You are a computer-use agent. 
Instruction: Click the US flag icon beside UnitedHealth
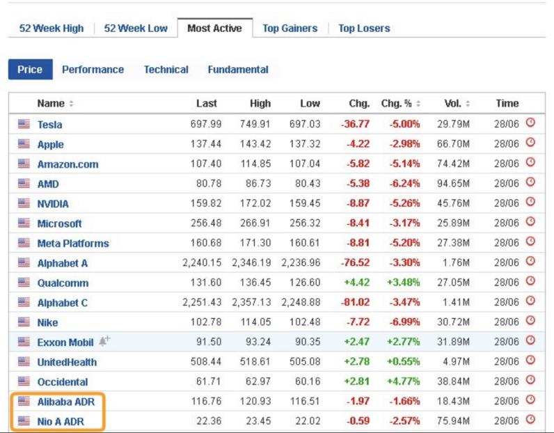(24, 361)
